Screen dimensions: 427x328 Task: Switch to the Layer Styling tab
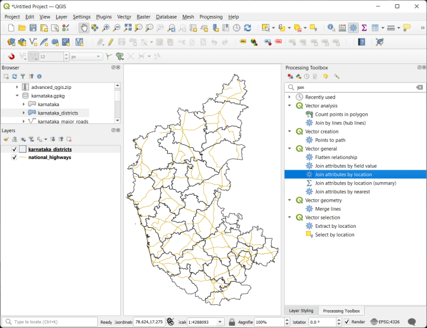pyautogui.click(x=301, y=311)
